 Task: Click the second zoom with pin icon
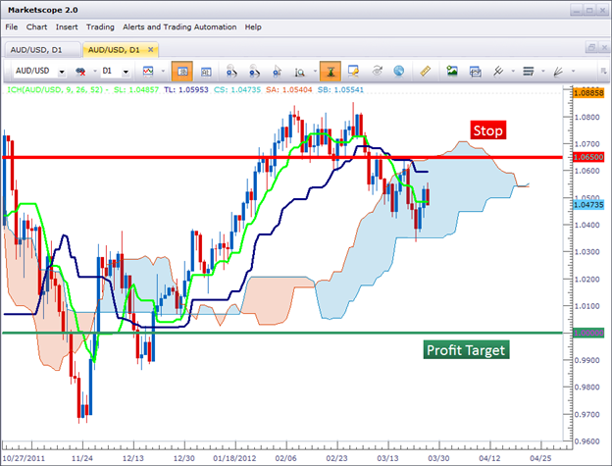coord(254,71)
